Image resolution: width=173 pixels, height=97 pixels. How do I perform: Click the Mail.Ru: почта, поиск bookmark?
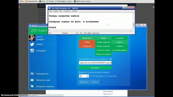click(83, 1)
